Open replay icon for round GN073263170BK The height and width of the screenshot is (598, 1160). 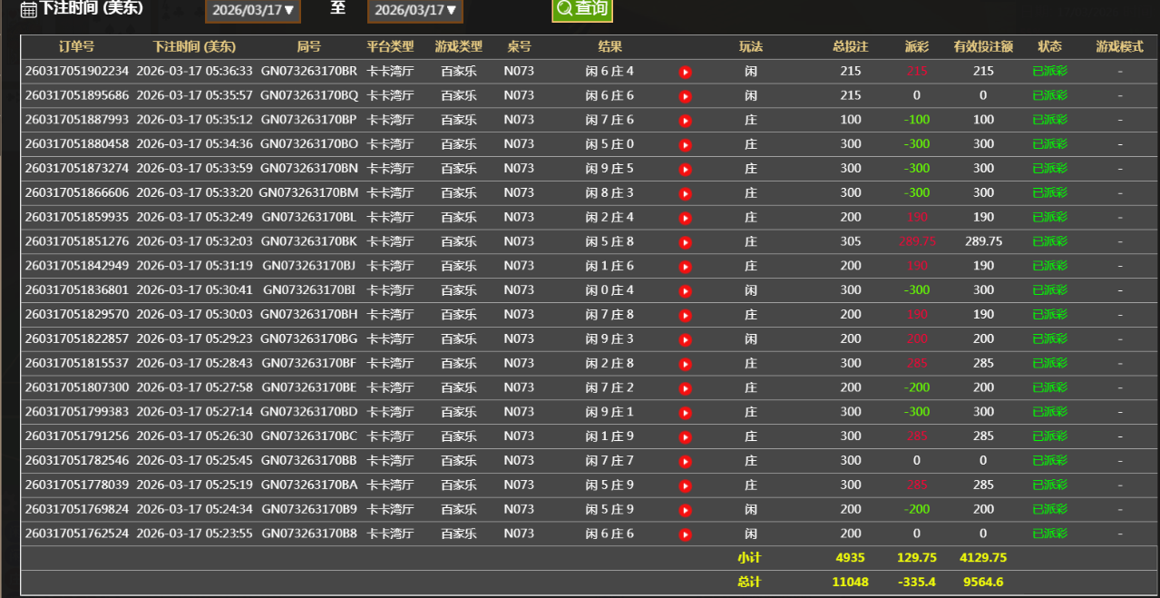click(x=686, y=242)
